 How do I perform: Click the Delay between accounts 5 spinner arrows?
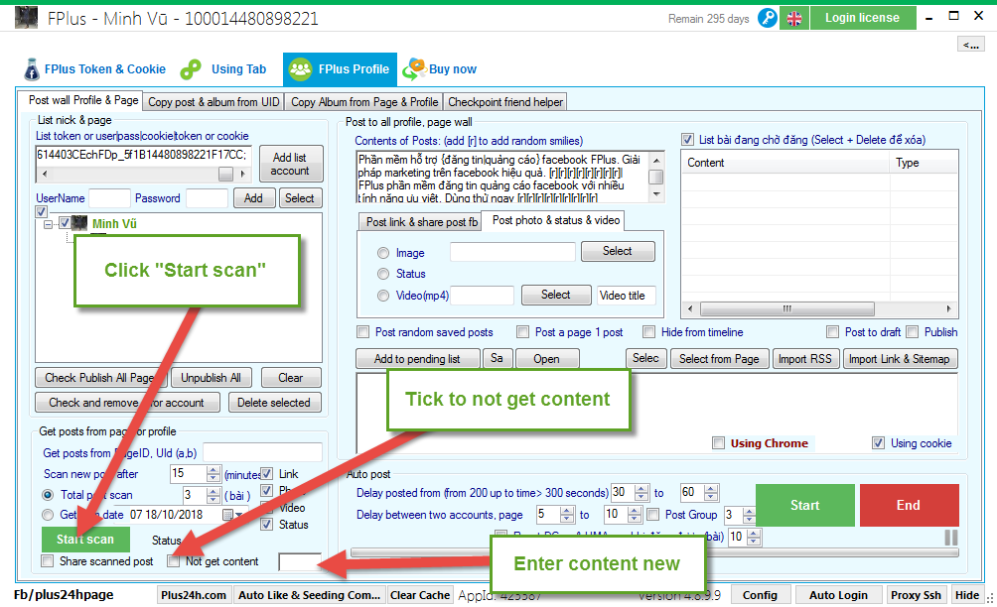tap(567, 515)
